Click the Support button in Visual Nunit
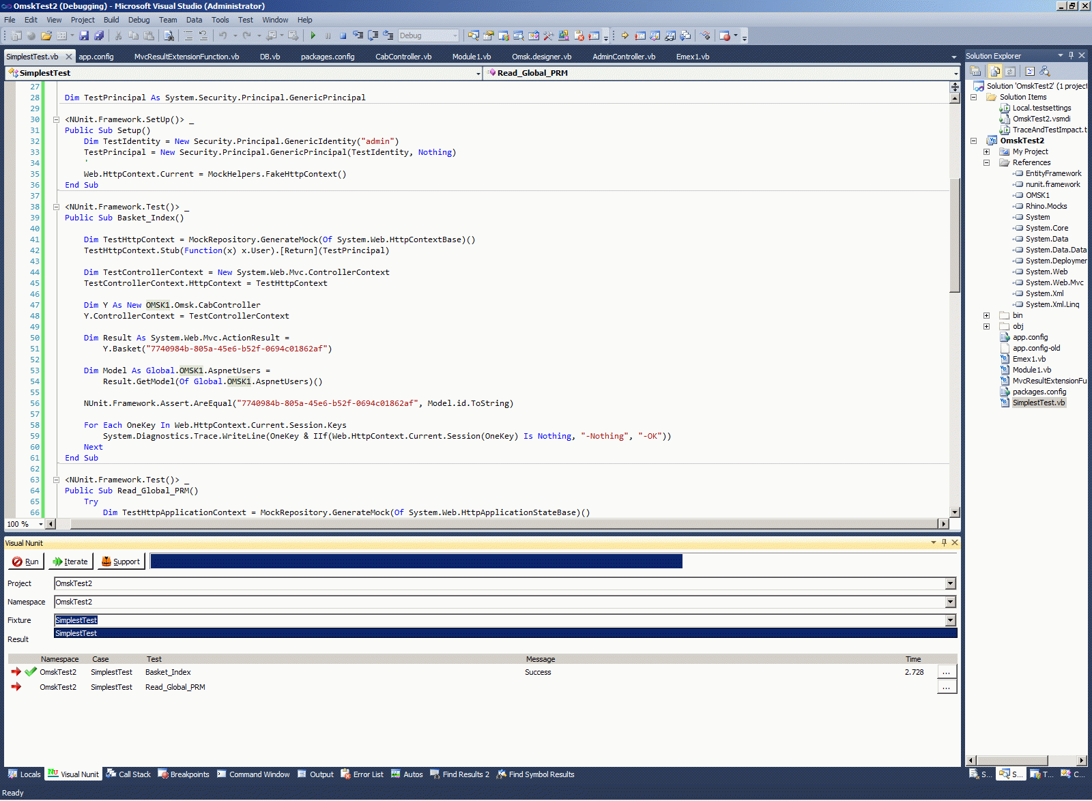Screen dimensions: 1092x801 tap(121, 562)
